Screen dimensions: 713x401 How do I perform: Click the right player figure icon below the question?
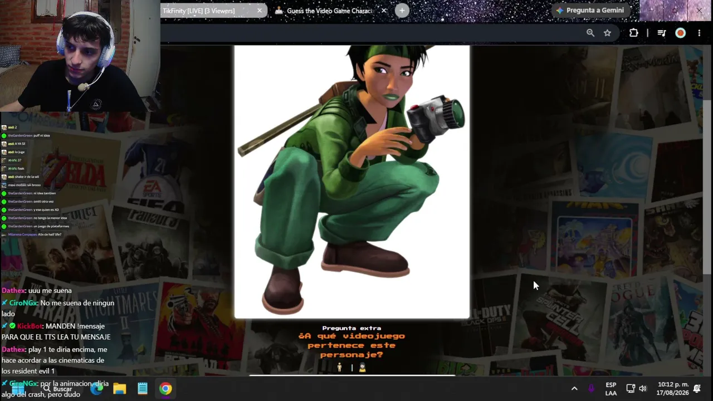(x=363, y=368)
